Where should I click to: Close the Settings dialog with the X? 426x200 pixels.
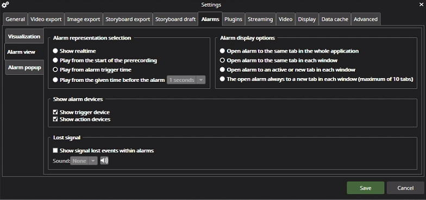(x=421, y=4)
